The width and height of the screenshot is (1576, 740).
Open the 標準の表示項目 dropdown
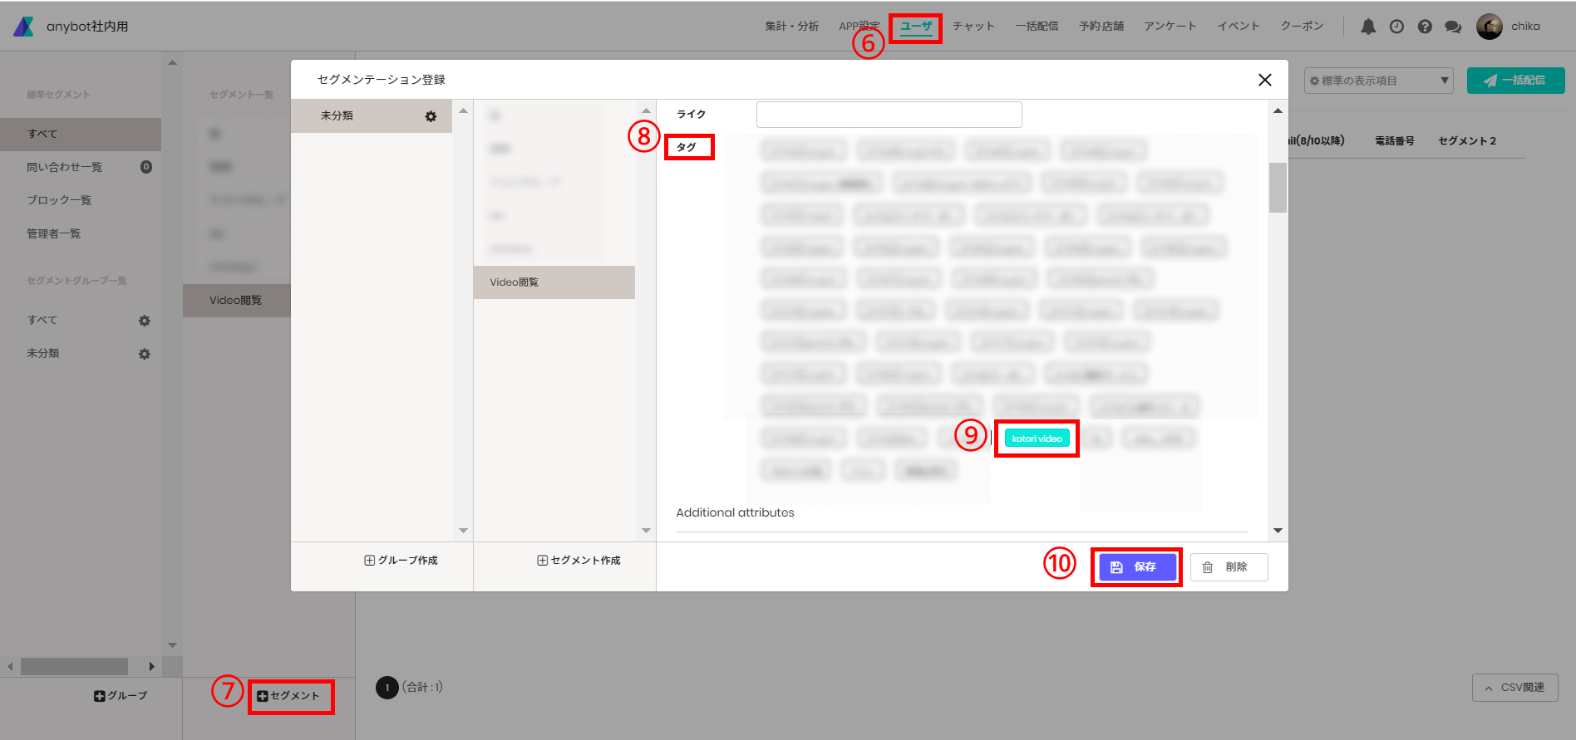(x=1378, y=81)
